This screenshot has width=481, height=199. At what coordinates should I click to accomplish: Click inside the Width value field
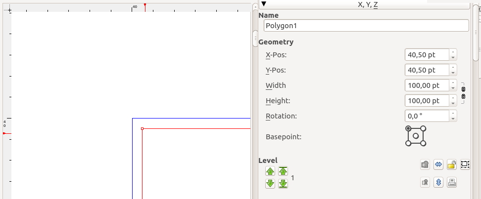pos(427,85)
